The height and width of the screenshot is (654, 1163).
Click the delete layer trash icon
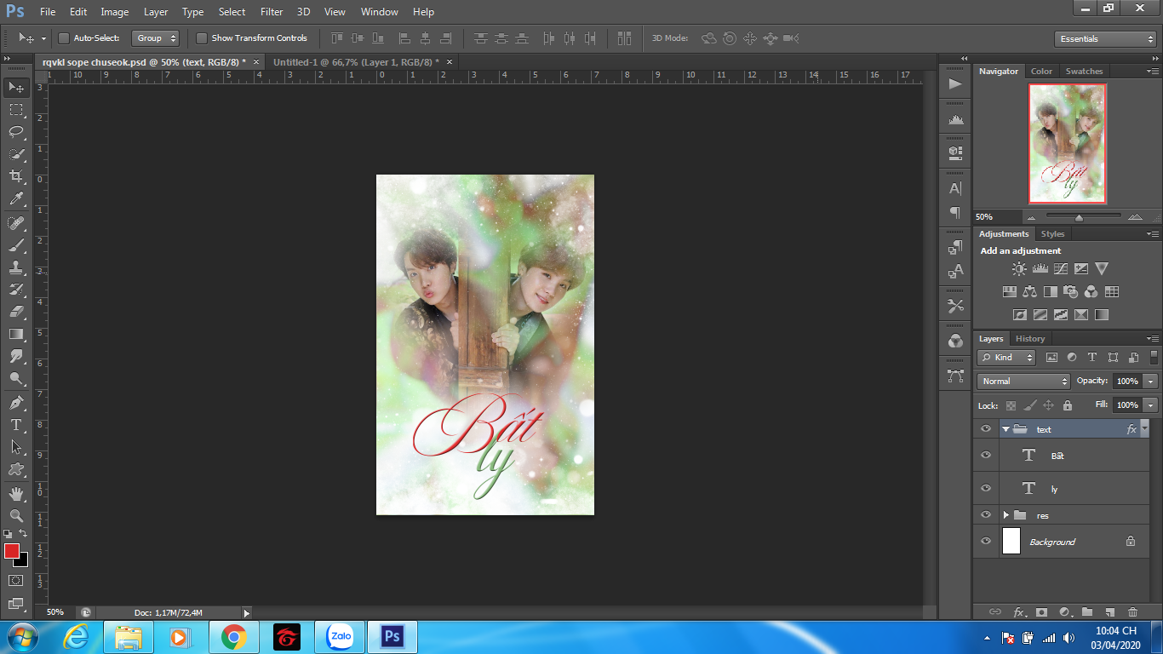point(1132,611)
